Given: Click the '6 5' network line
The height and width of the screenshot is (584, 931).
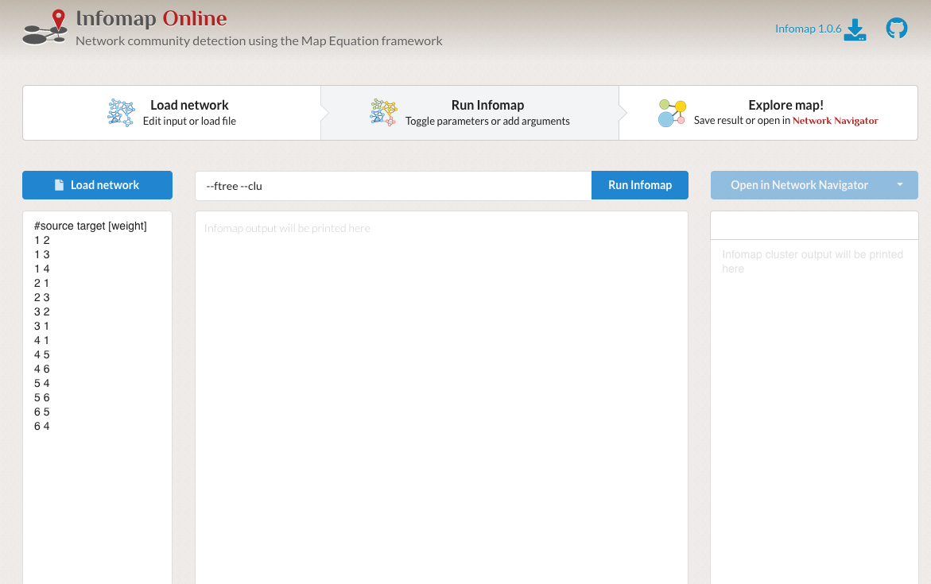Looking at the screenshot, I should click(41, 412).
